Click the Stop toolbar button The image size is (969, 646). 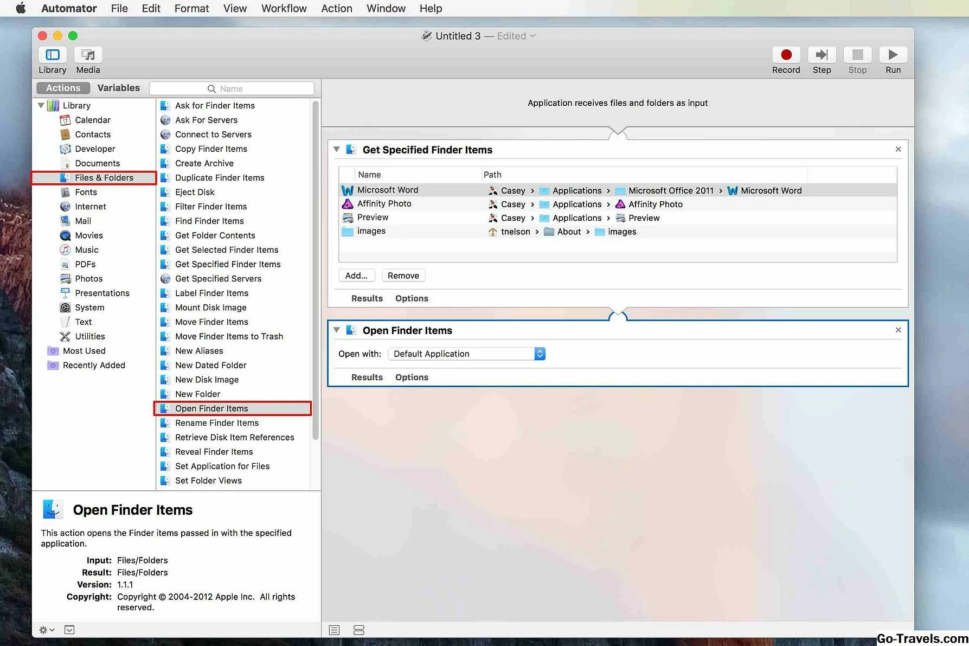[x=857, y=55]
